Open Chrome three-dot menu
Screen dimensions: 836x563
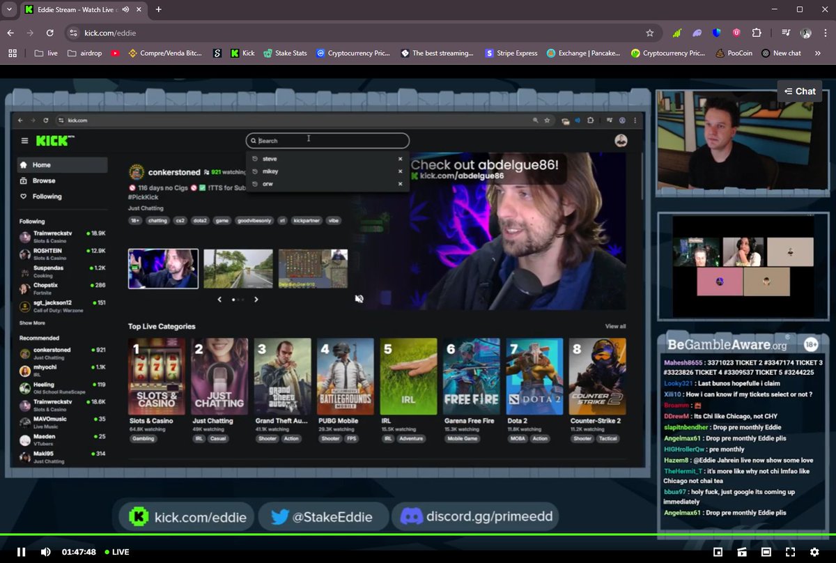(x=825, y=33)
